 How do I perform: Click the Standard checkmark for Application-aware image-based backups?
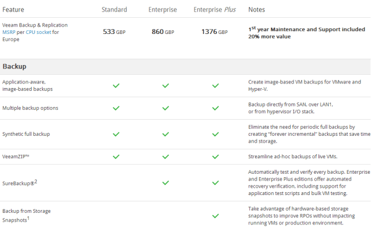point(116,86)
